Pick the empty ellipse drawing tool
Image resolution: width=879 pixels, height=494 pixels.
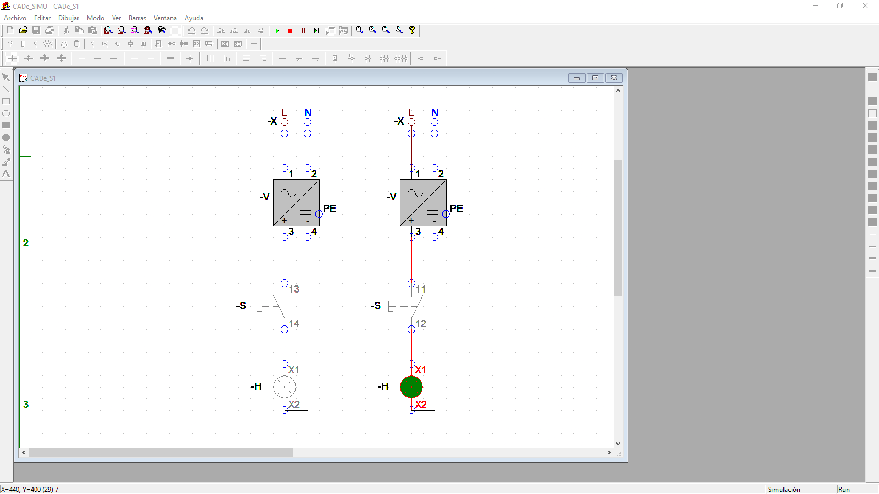6,113
